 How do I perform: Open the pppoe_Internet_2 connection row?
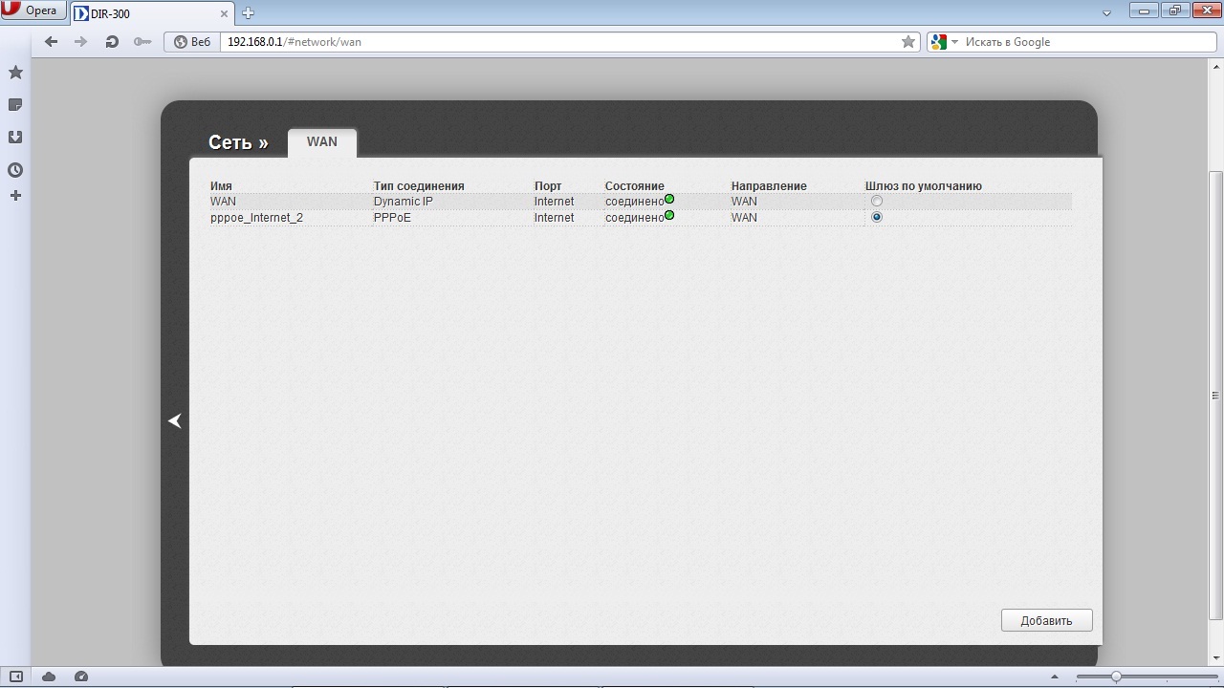tap(641, 218)
